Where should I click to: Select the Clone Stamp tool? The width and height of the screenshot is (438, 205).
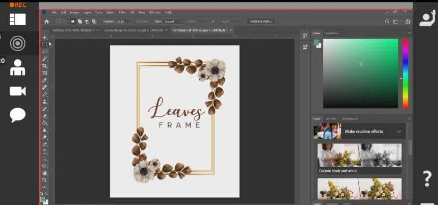(45, 102)
